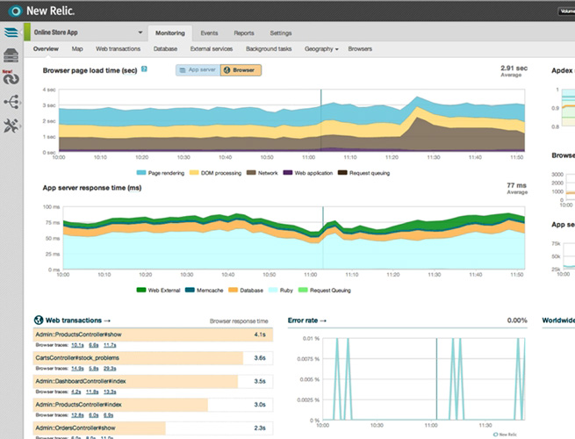Open Web transactions in the sub-navigation bar
575x439 pixels.
pos(119,49)
